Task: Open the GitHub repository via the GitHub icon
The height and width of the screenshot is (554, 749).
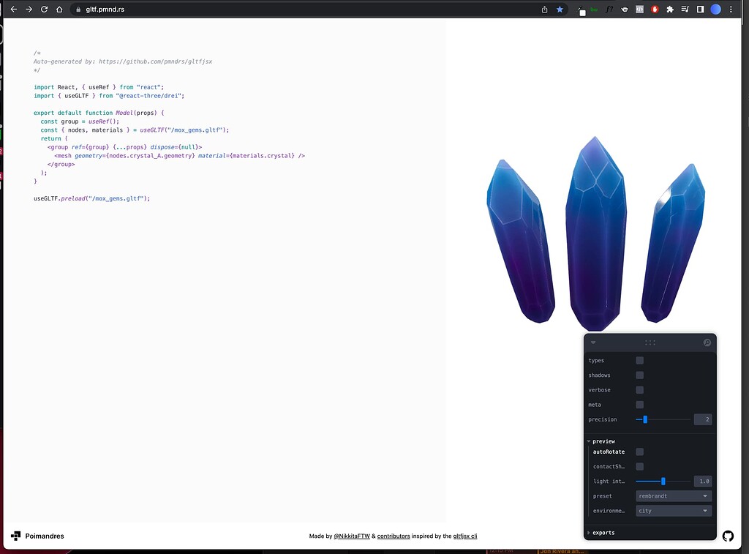Action: 728,536
